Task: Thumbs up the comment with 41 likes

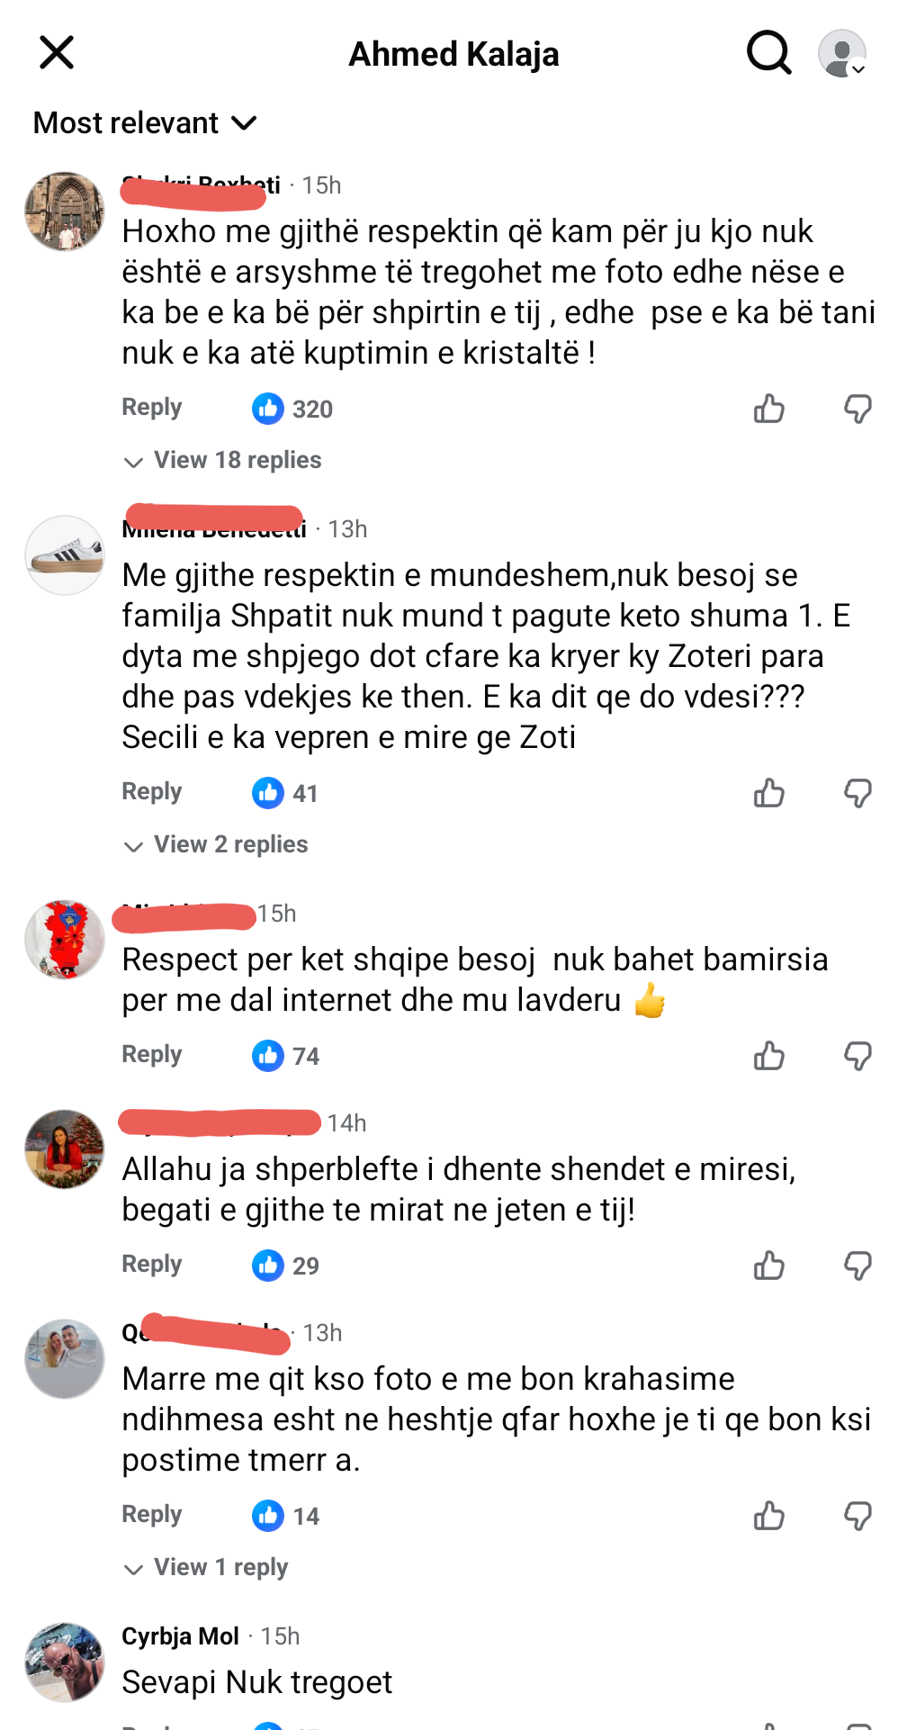Action: coord(769,793)
